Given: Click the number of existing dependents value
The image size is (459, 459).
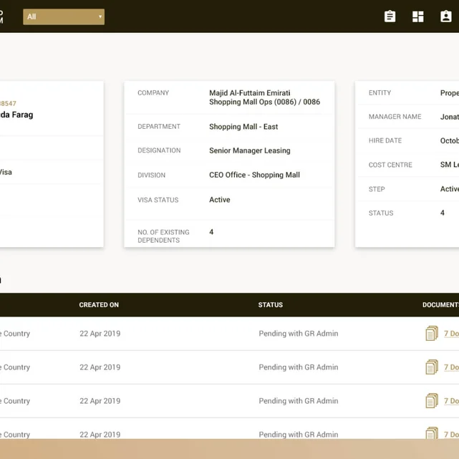Looking at the screenshot, I should click(x=211, y=232).
